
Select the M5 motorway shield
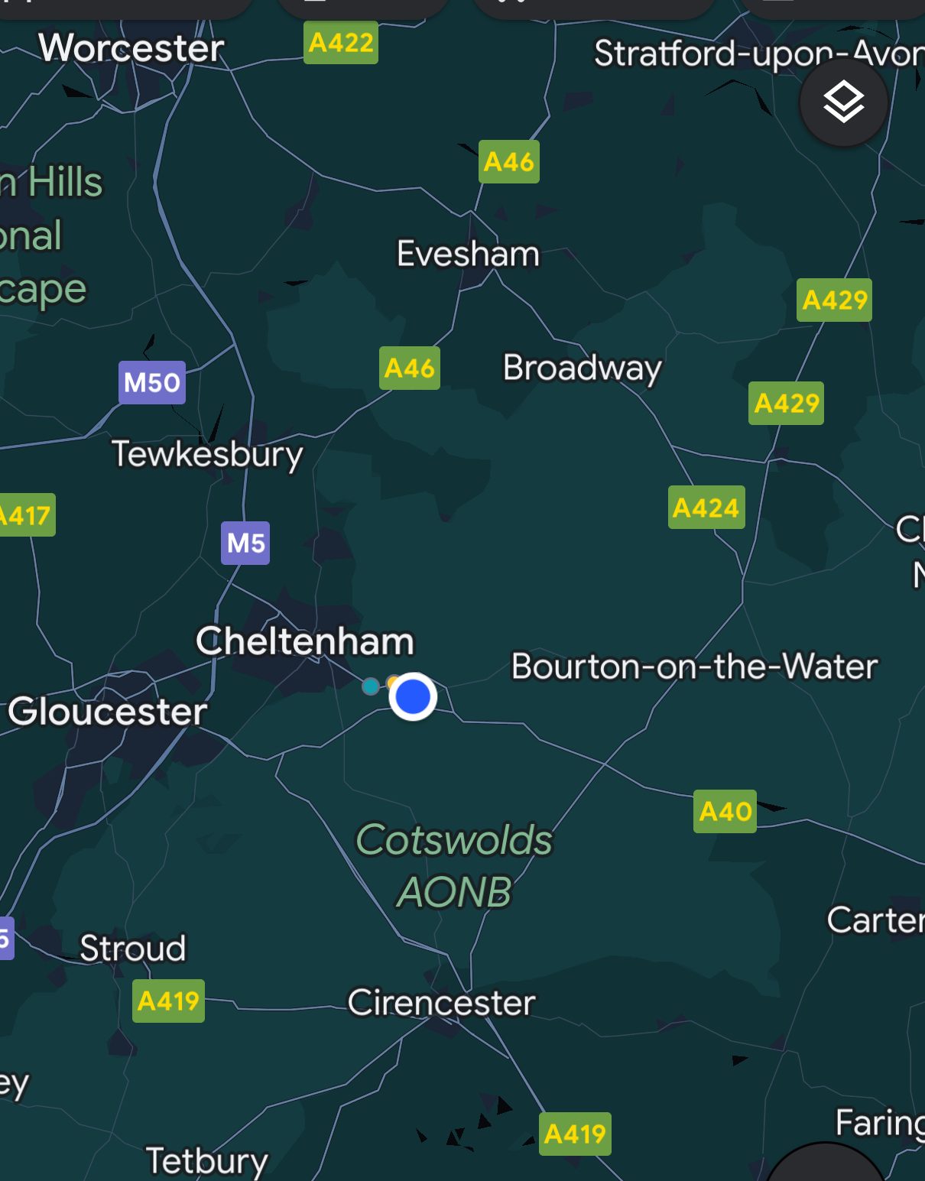coord(245,543)
